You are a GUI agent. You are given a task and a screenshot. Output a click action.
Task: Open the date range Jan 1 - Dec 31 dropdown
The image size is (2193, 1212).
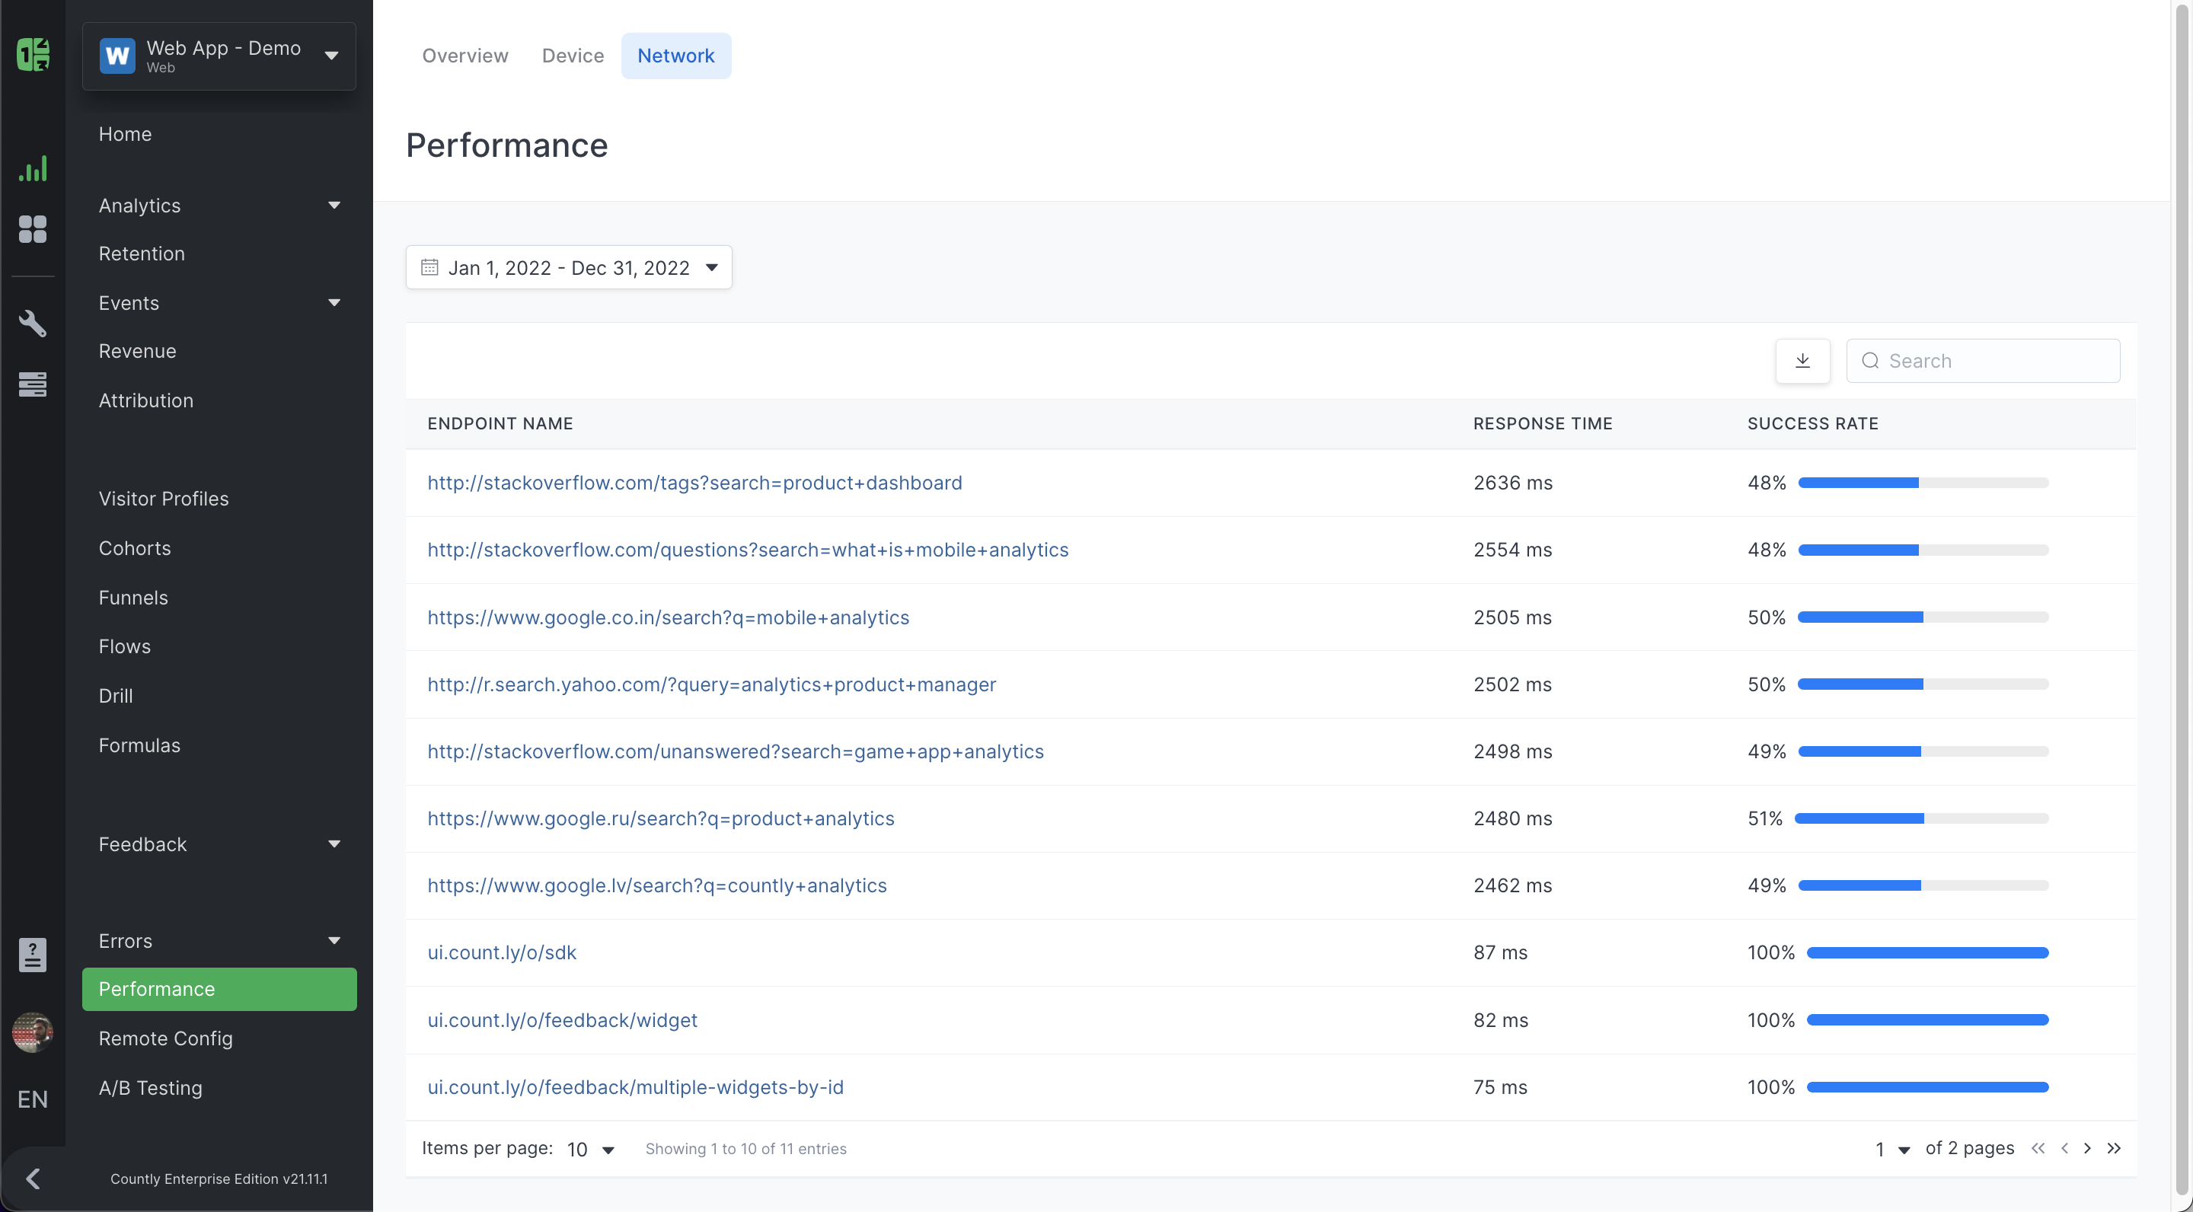pyautogui.click(x=569, y=267)
